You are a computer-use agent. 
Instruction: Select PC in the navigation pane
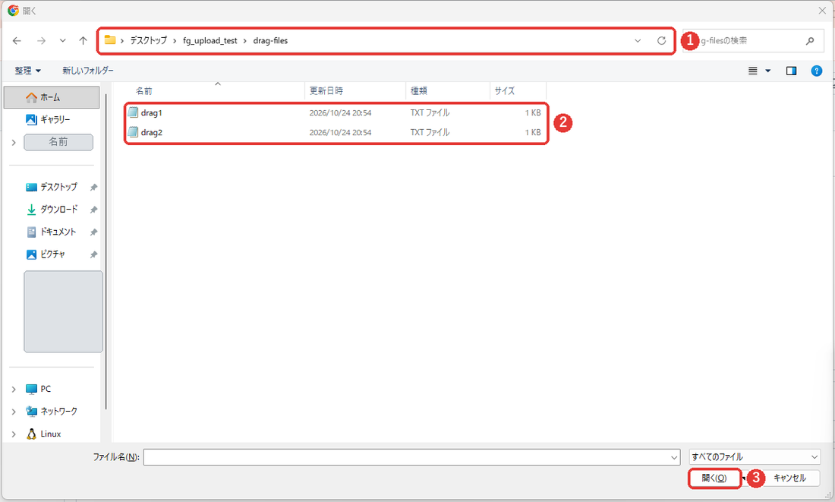[39, 389]
